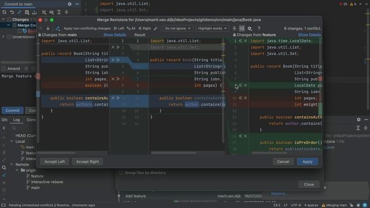Screen dimensions: 370x208
Task: Click Show Details for changes from feature
Action: coord(309,35)
